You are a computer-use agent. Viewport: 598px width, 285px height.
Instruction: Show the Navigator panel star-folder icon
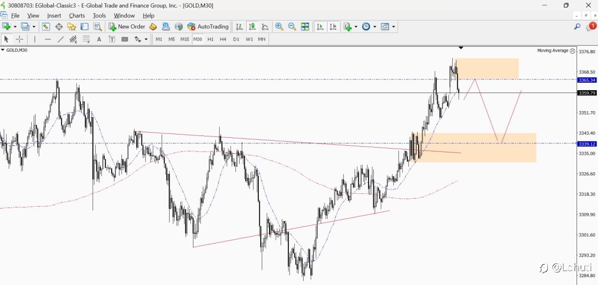tap(71, 27)
